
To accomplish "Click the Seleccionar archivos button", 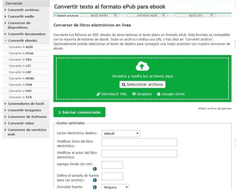I will click(142, 85).
